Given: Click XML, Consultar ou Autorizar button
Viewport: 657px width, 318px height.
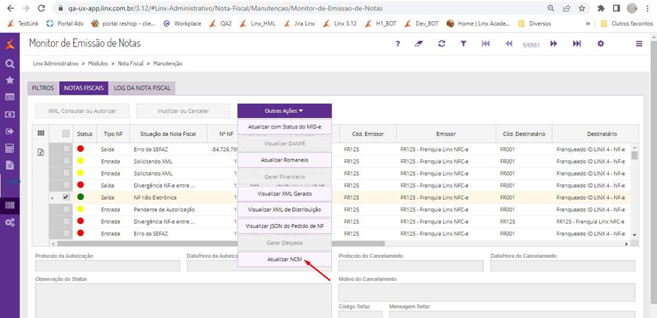Looking at the screenshot, I should coord(82,111).
